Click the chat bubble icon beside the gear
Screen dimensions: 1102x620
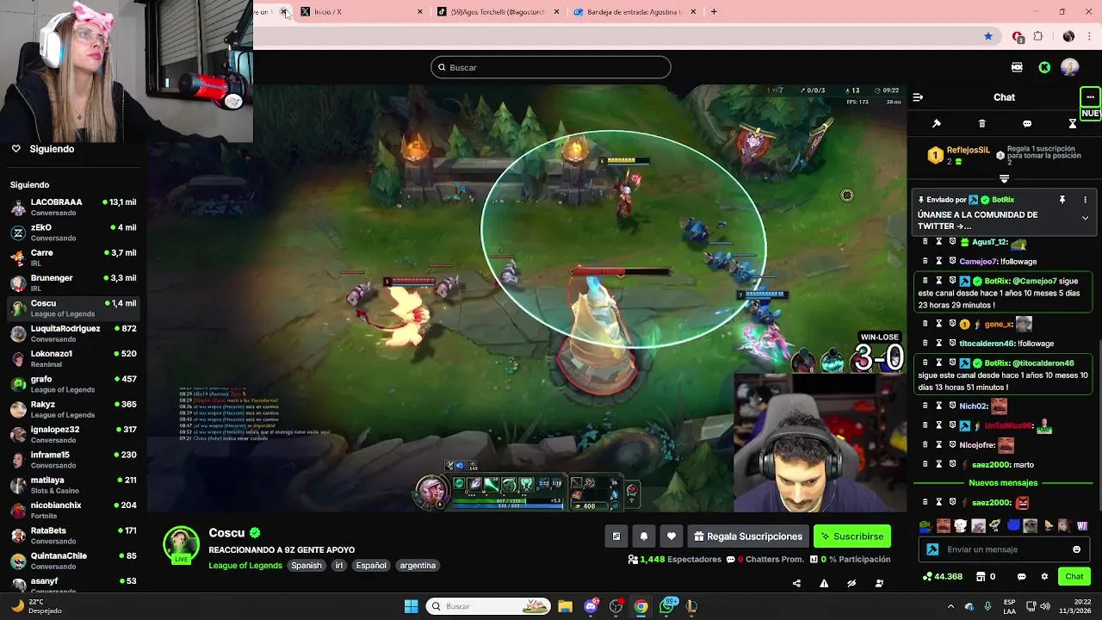[1022, 577]
